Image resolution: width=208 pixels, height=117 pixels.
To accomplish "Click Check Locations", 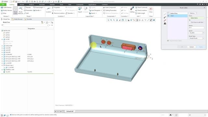I will 141,10.
